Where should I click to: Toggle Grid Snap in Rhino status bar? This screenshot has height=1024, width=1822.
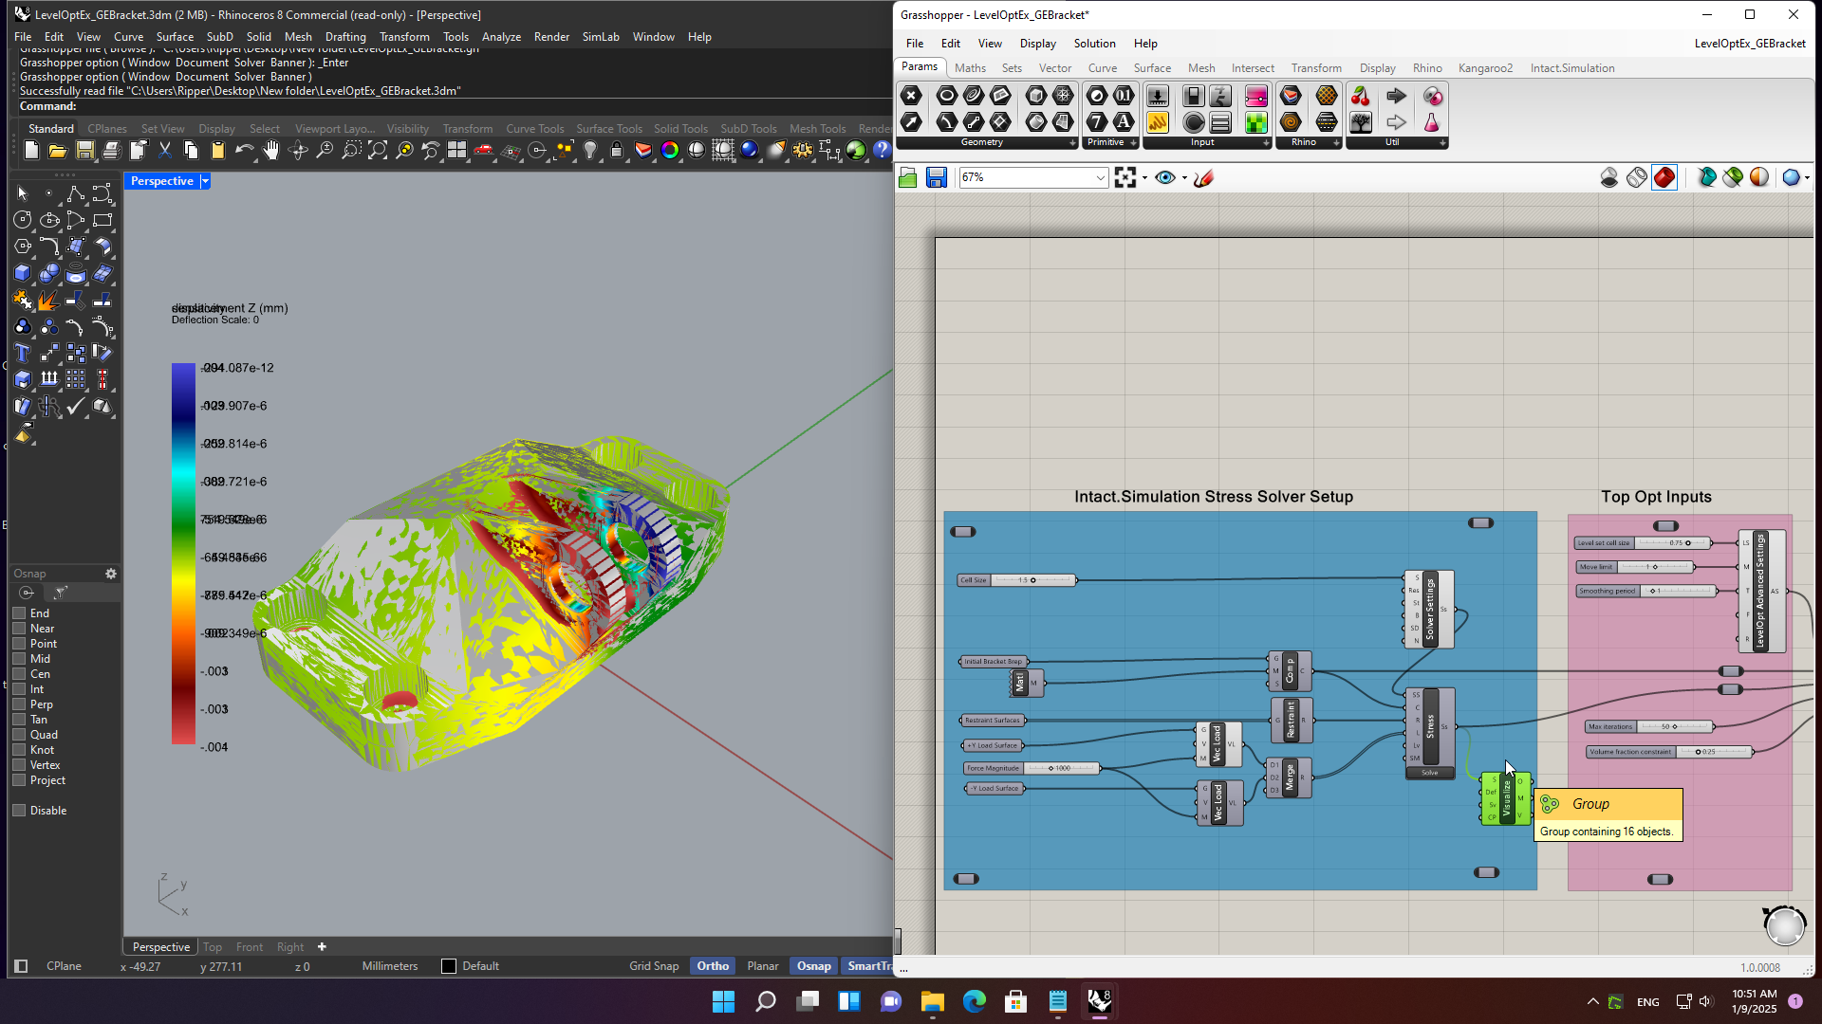(654, 966)
